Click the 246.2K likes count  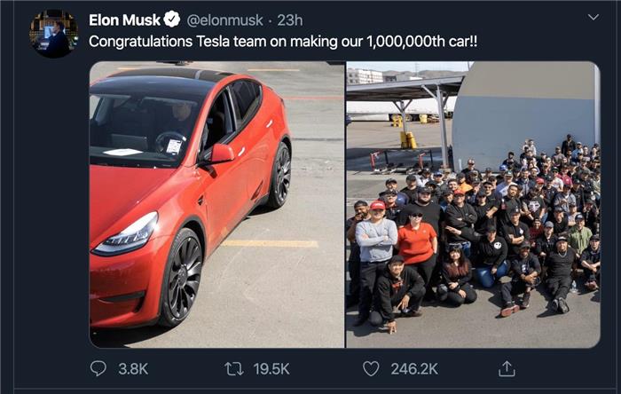(413, 368)
